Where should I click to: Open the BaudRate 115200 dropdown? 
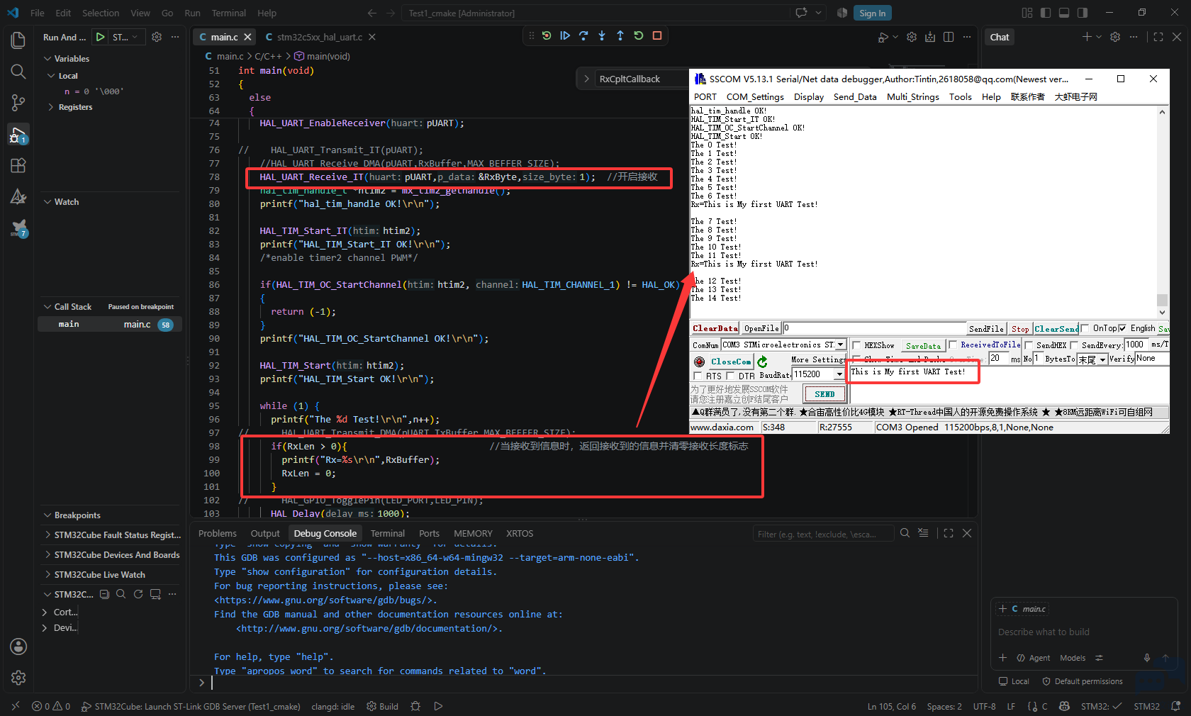840,374
